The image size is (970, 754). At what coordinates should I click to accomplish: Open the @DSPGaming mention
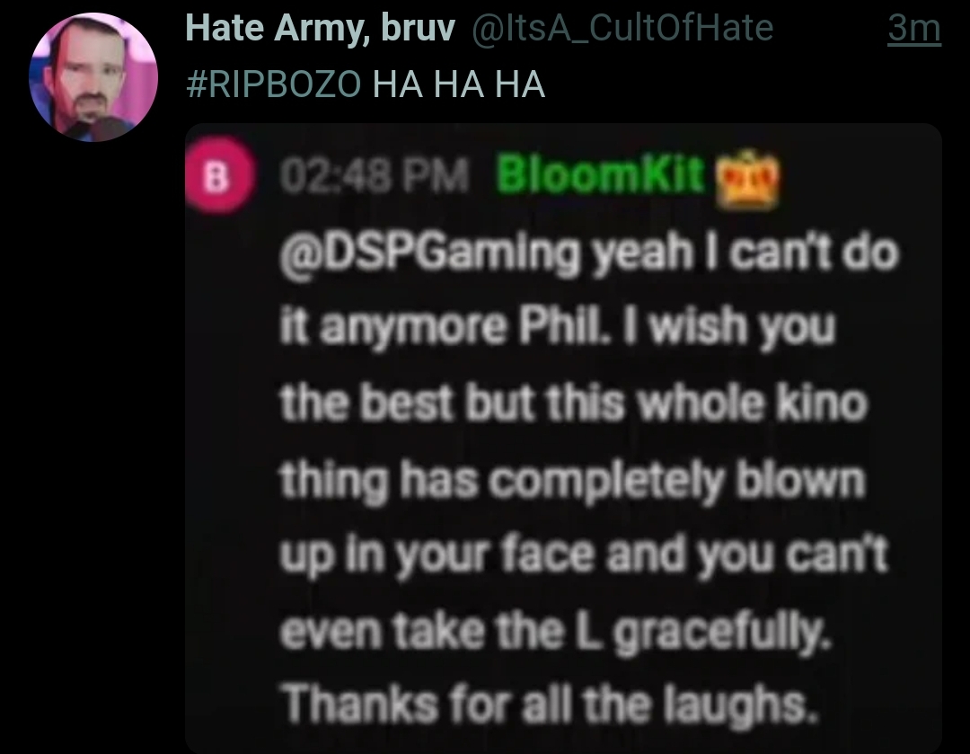point(429,253)
